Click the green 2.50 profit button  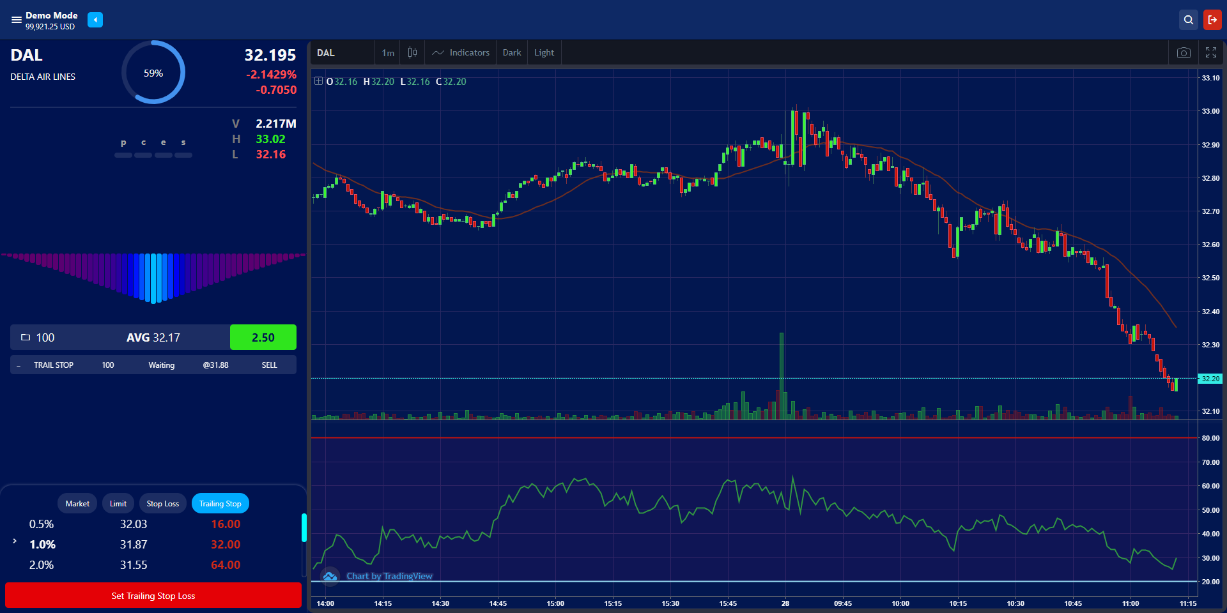click(263, 337)
